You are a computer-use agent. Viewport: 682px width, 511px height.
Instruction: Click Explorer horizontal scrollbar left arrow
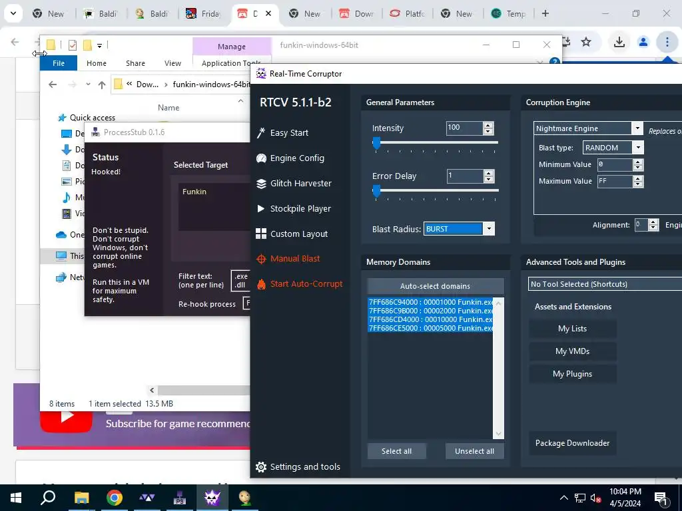152,390
